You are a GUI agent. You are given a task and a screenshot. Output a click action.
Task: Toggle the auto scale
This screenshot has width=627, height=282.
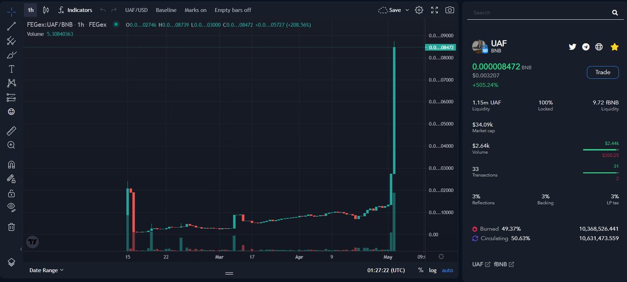(x=448, y=270)
